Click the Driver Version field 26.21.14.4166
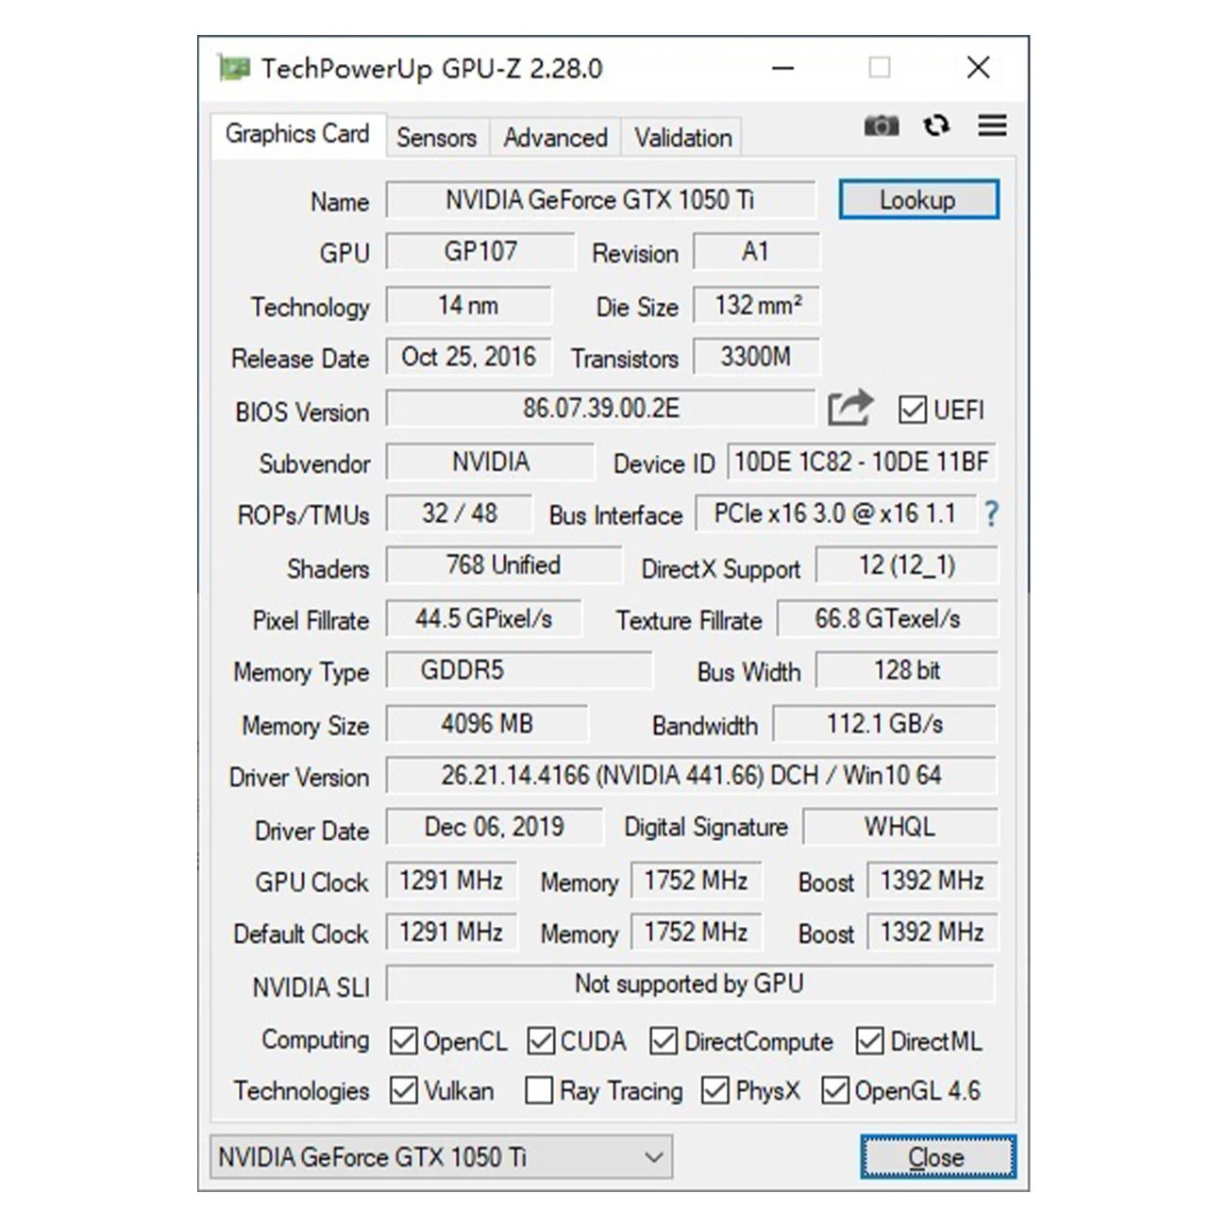This screenshot has height=1227, width=1227. [691, 776]
